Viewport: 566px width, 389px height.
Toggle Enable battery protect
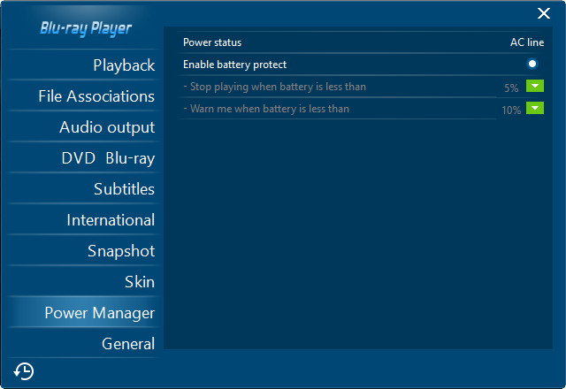click(x=532, y=64)
